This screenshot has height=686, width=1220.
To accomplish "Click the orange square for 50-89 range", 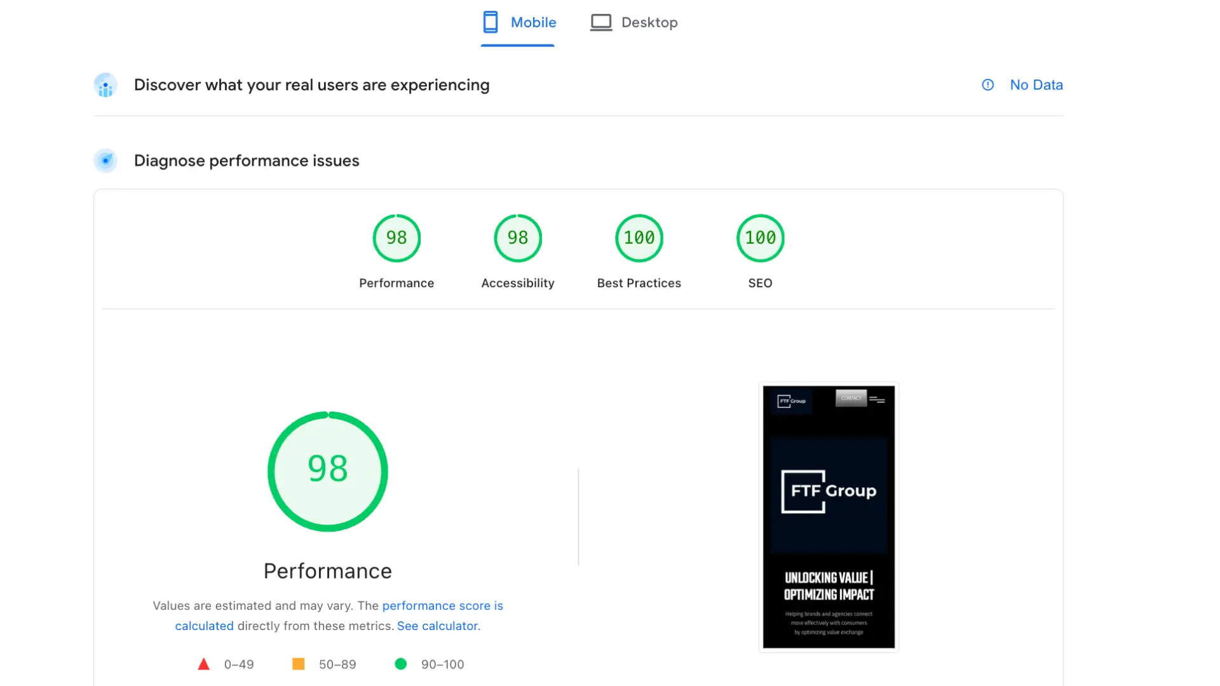I will pos(298,664).
